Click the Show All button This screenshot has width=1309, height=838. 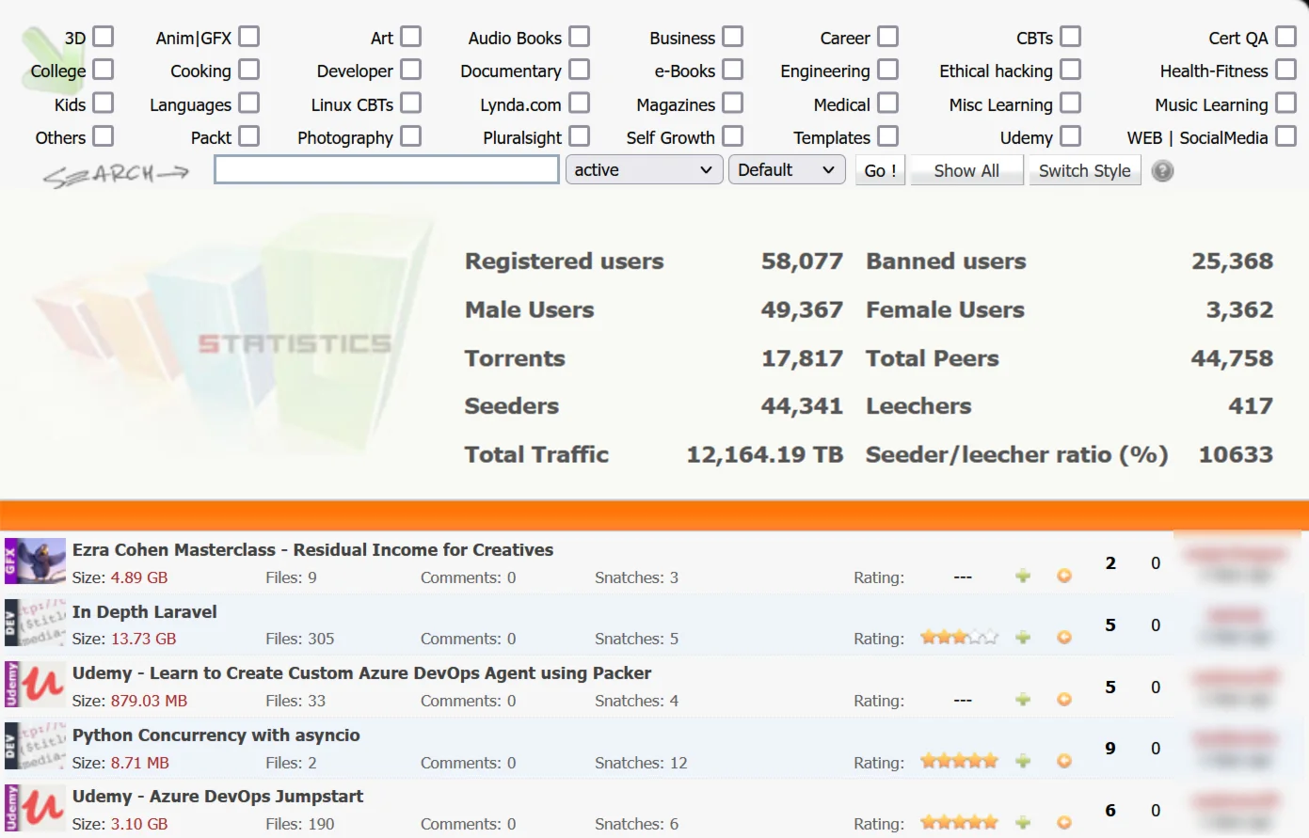pos(966,170)
